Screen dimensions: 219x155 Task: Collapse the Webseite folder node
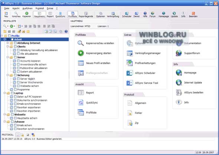tap(5, 114)
